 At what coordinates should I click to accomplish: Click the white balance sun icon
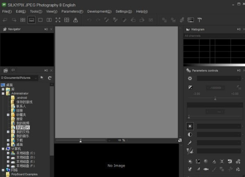click(190, 126)
